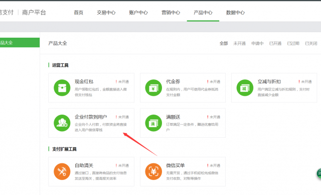Click the 代金券 coupon icon
Image resolution: width=321 pixels, height=195 pixels.
[x=153, y=88]
